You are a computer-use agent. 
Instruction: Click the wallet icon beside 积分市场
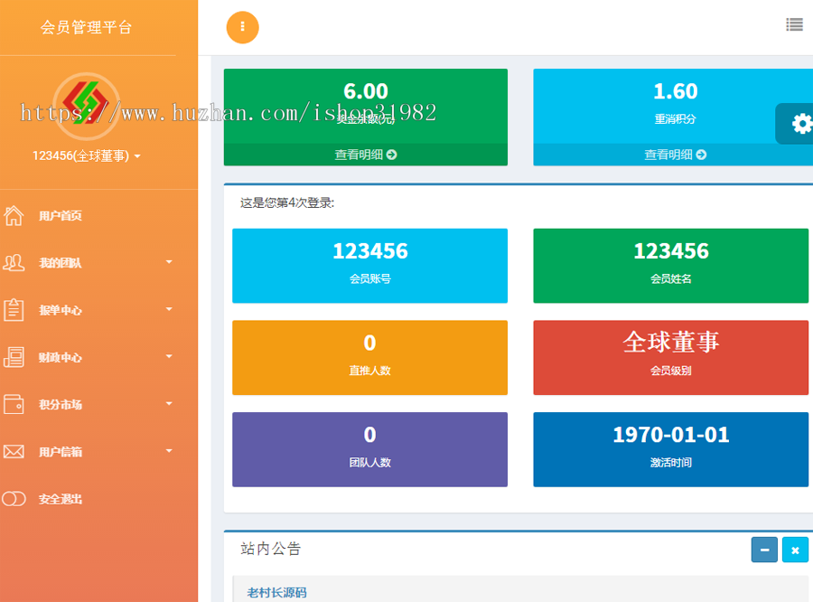pyautogui.click(x=14, y=404)
